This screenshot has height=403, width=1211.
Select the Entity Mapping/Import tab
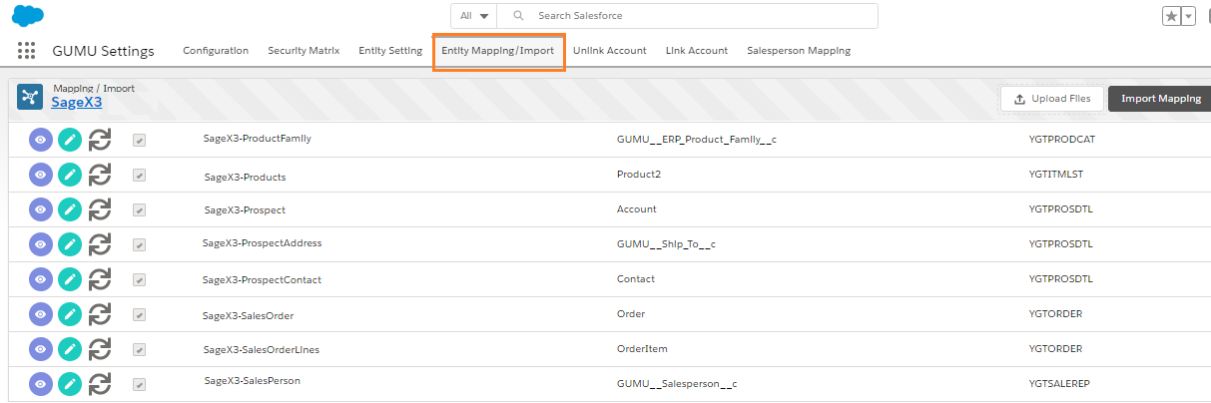(x=498, y=51)
